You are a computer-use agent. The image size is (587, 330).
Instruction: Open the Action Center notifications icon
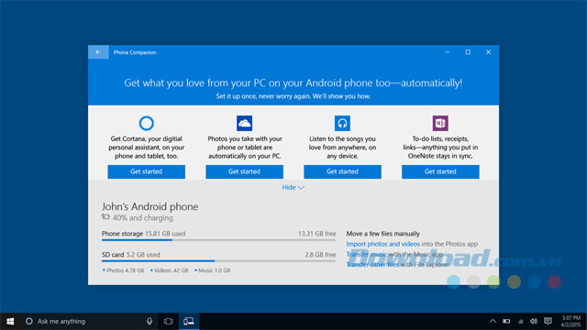548,321
